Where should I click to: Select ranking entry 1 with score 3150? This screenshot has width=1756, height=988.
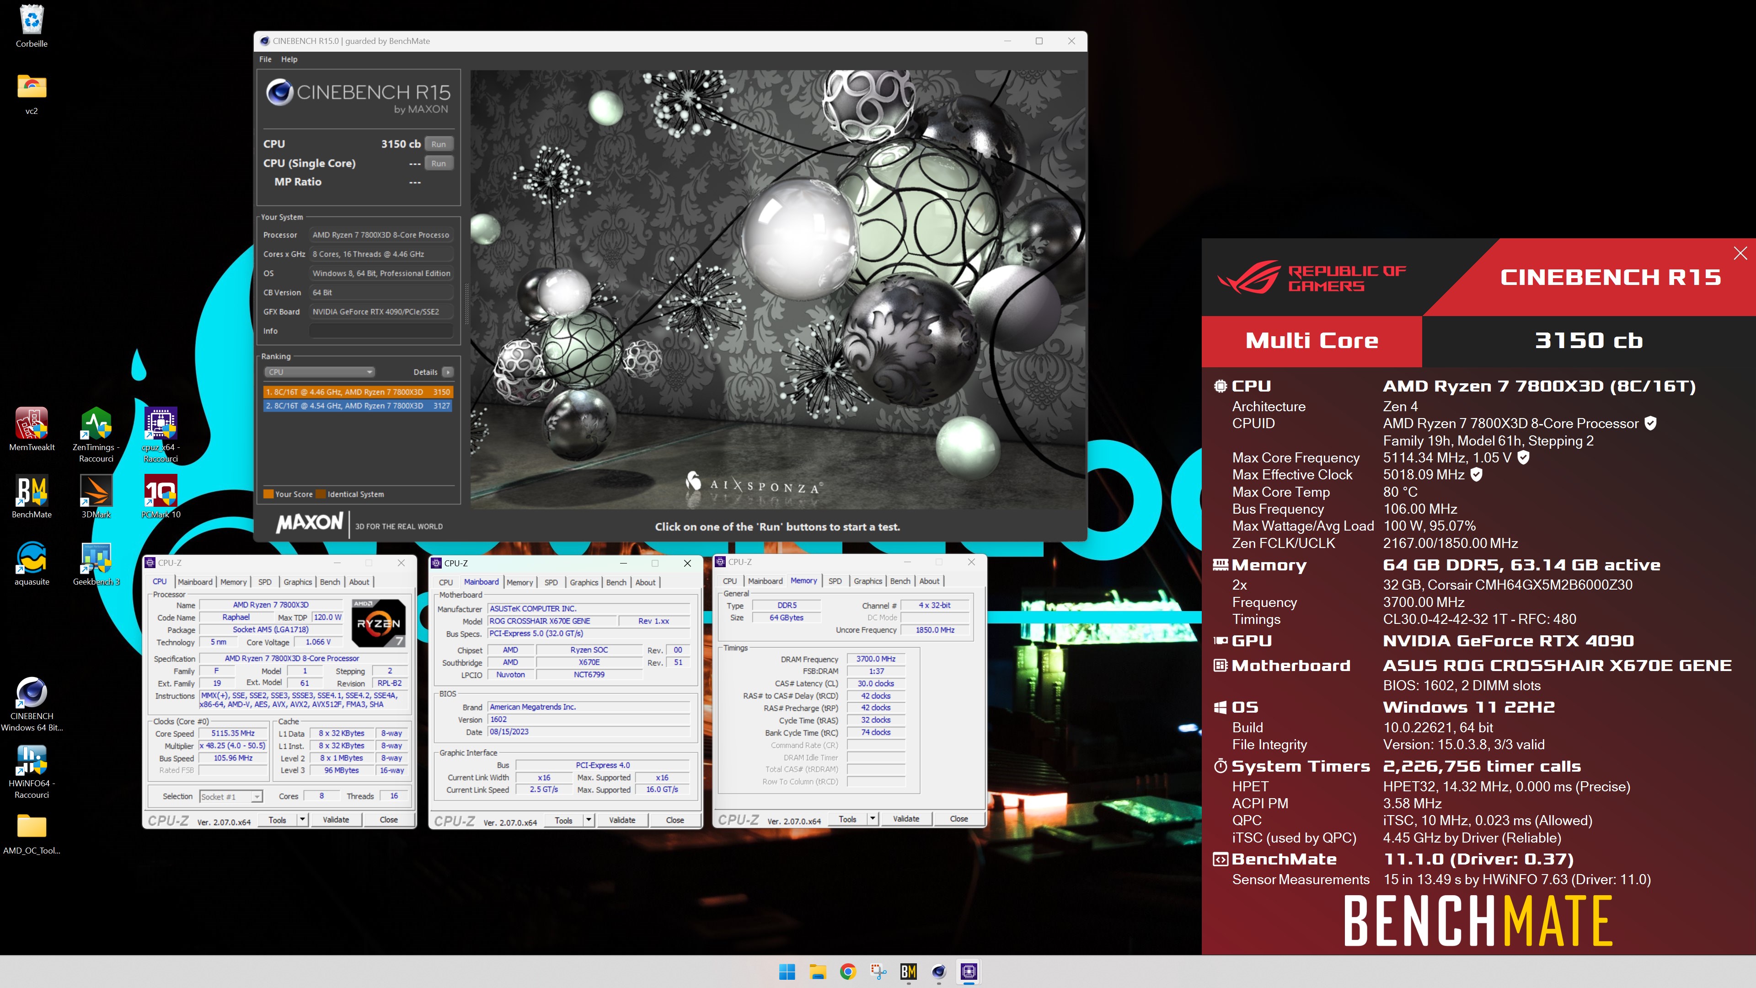pos(358,392)
